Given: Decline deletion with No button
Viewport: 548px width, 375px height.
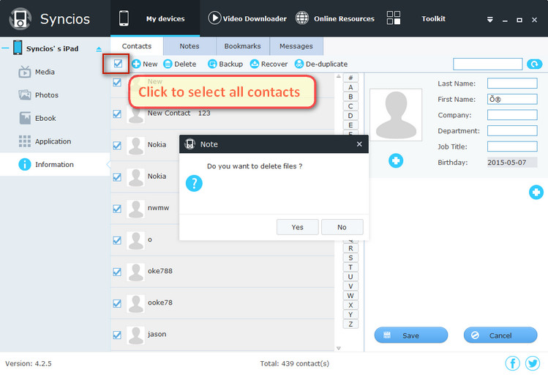Looking at the screenshot, I should tap(342, 227).
